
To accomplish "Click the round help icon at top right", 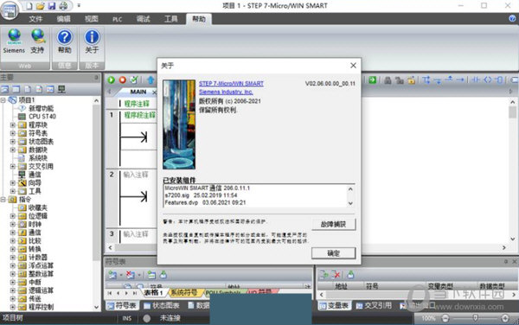I will pos(512,19).
